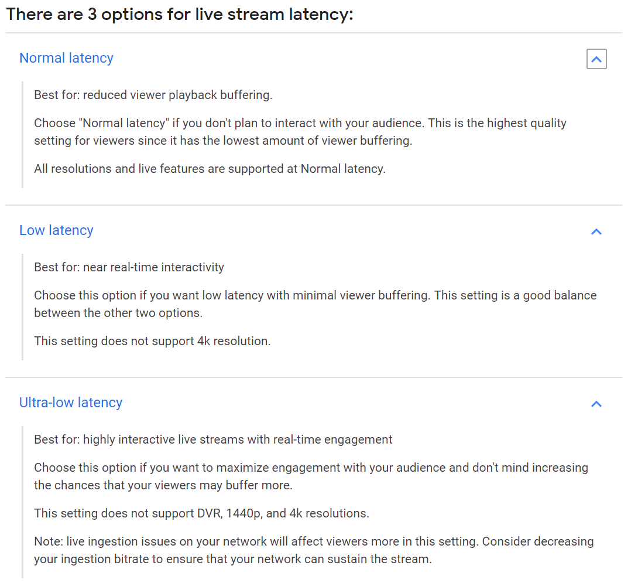Screen dimensions: 638x586
Task: Collapse the Low latency section chevron
Action: pyautogui.click(x=596, y=231)
